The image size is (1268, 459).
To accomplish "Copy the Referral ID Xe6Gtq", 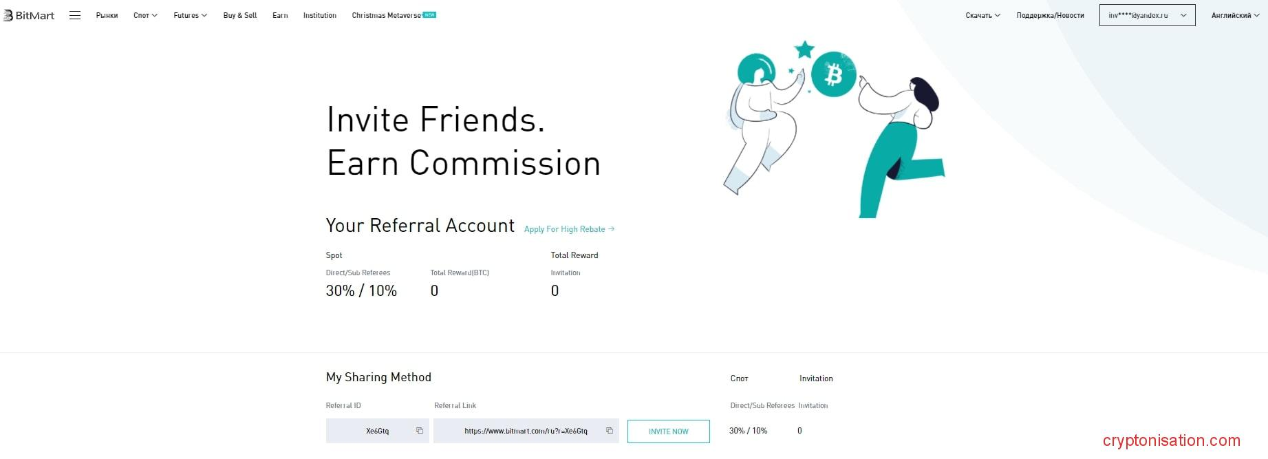I will pos(420,431).
